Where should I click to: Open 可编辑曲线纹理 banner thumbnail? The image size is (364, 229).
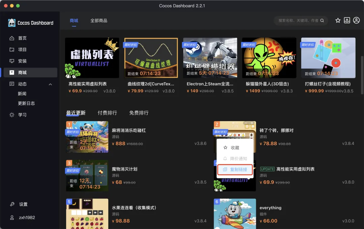(151, 58)
